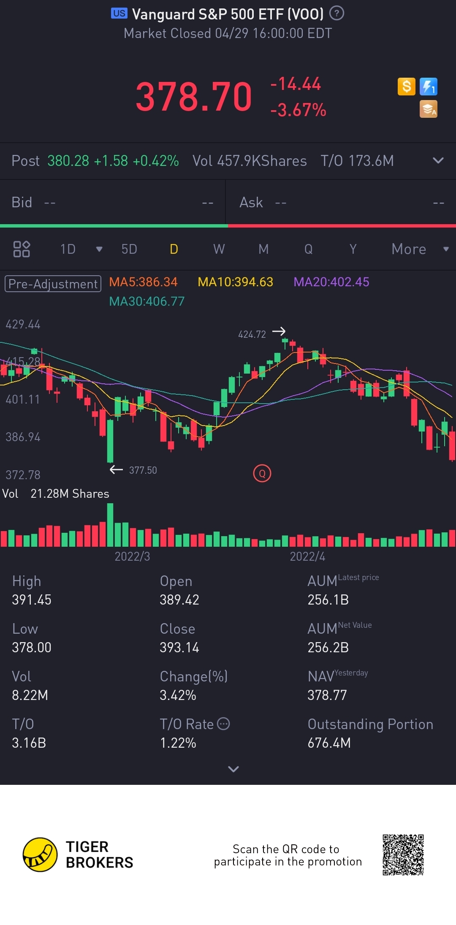Tap the MA30:406.77 indicator label
Viewport: 456px width, 925px height.
pyautogui.click(x=147, y=301)
